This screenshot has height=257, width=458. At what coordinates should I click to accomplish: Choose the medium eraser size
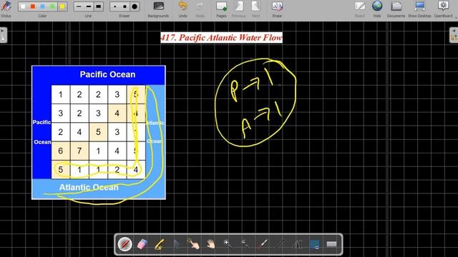pos(125,6)
